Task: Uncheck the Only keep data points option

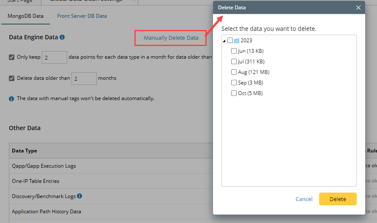Action: 12,57
